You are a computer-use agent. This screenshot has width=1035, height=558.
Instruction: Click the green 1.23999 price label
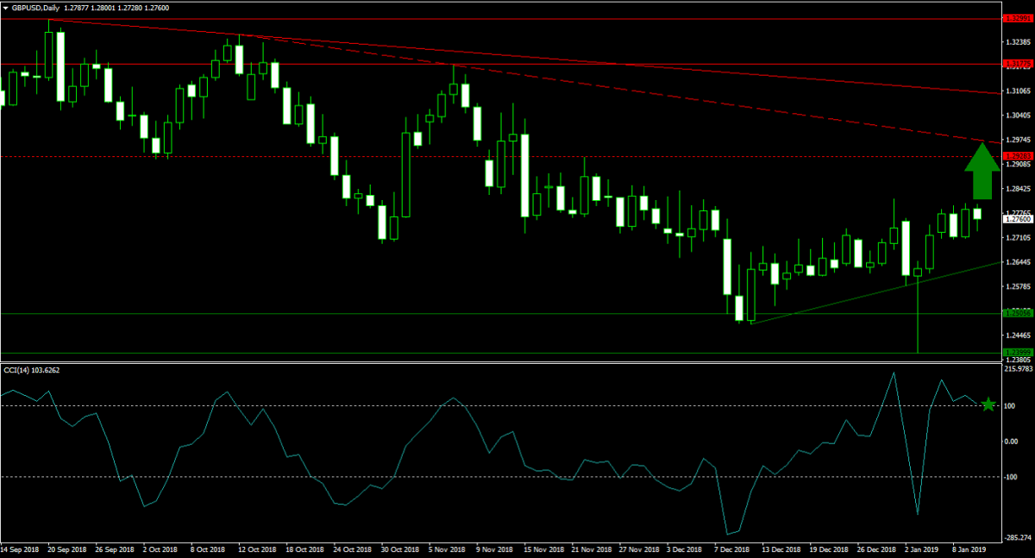pyautogui.click(x=1017, y=353)
